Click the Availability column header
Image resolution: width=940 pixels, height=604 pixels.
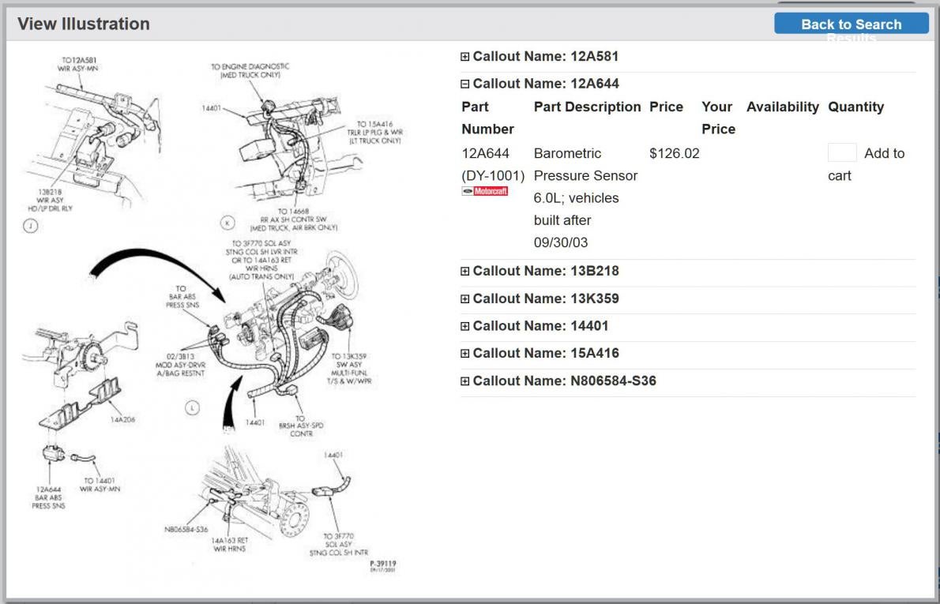point(782,107)
